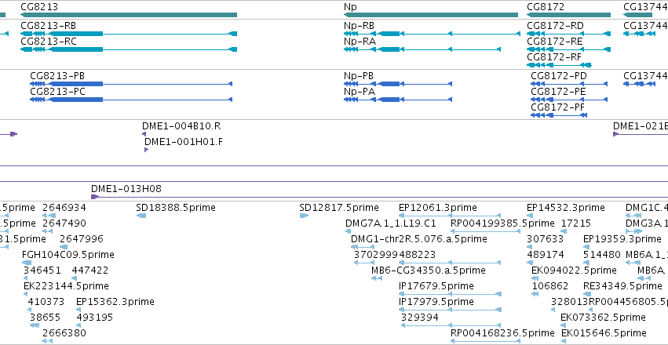Select transcript CG8213-RB
Image resolution: width=668 pixels, height=345 pixels.
click(129, 34)
